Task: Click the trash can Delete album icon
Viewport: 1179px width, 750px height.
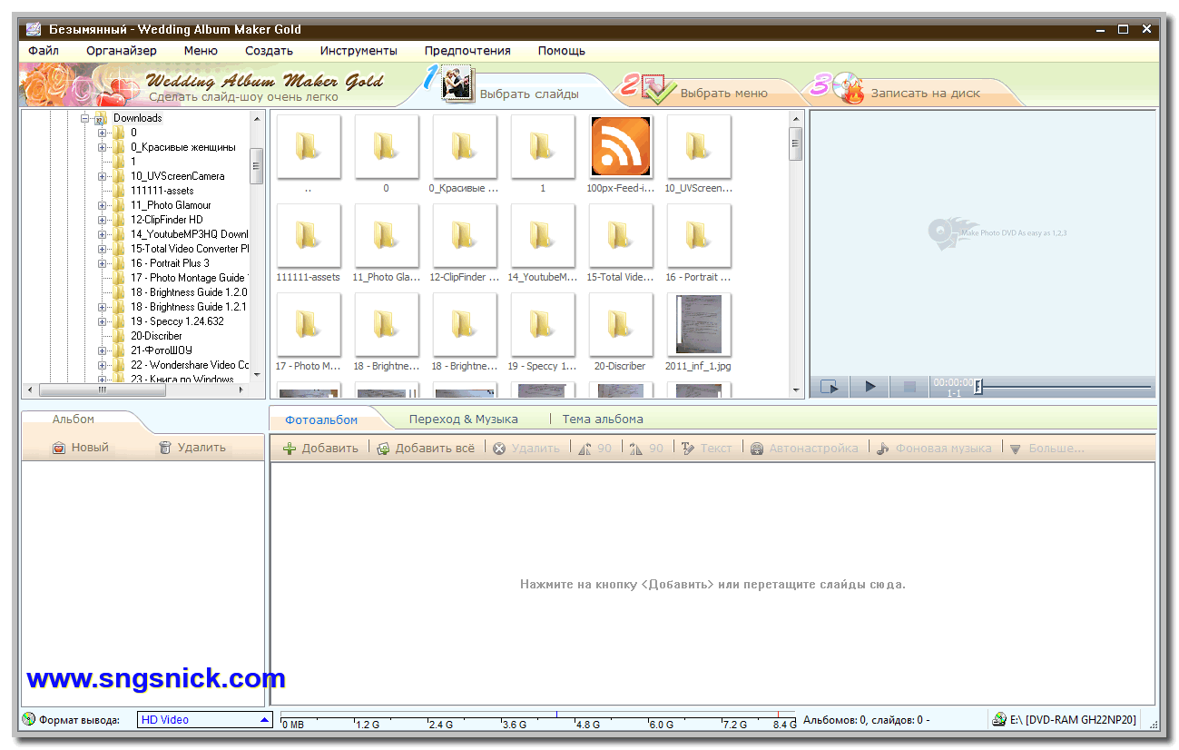Action: tap(165, 448)
